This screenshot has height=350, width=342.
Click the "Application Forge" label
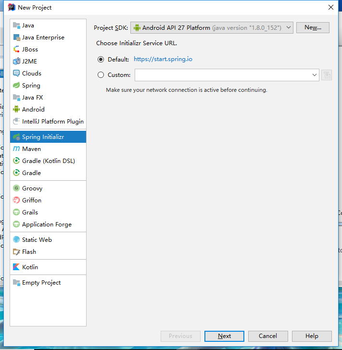click(47, 225)
